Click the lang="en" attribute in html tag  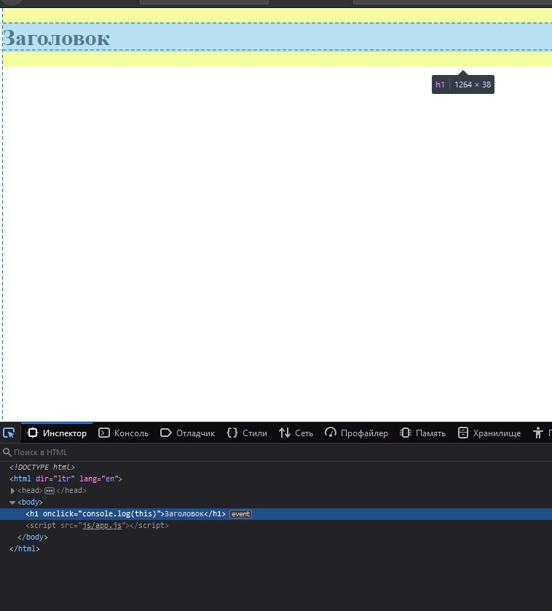(98, 478)
